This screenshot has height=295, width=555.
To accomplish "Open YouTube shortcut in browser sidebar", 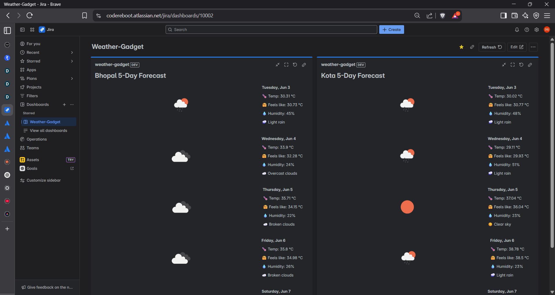I will click(7, 201).
